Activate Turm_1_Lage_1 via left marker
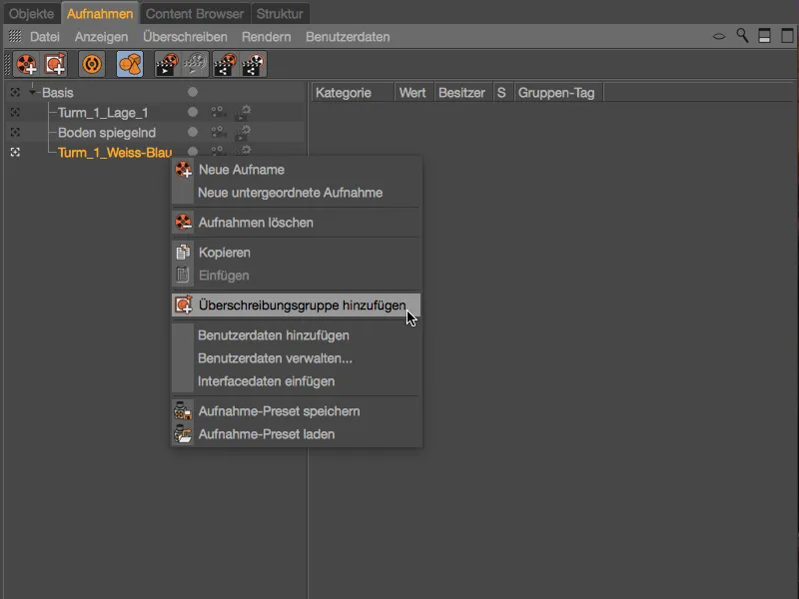The height and width of the screenshot is (599, 799). point(15,112)
